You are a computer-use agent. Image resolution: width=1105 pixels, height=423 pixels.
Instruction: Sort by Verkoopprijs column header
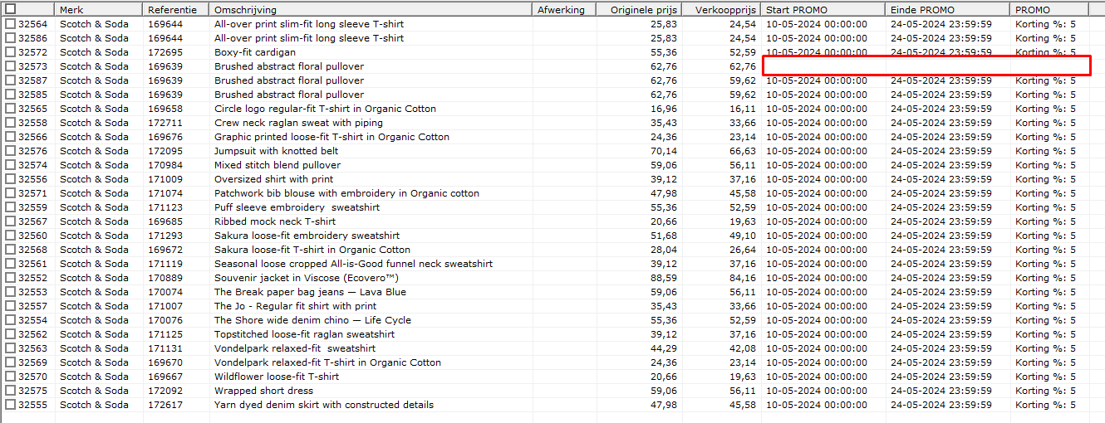[x=726, y=9]
